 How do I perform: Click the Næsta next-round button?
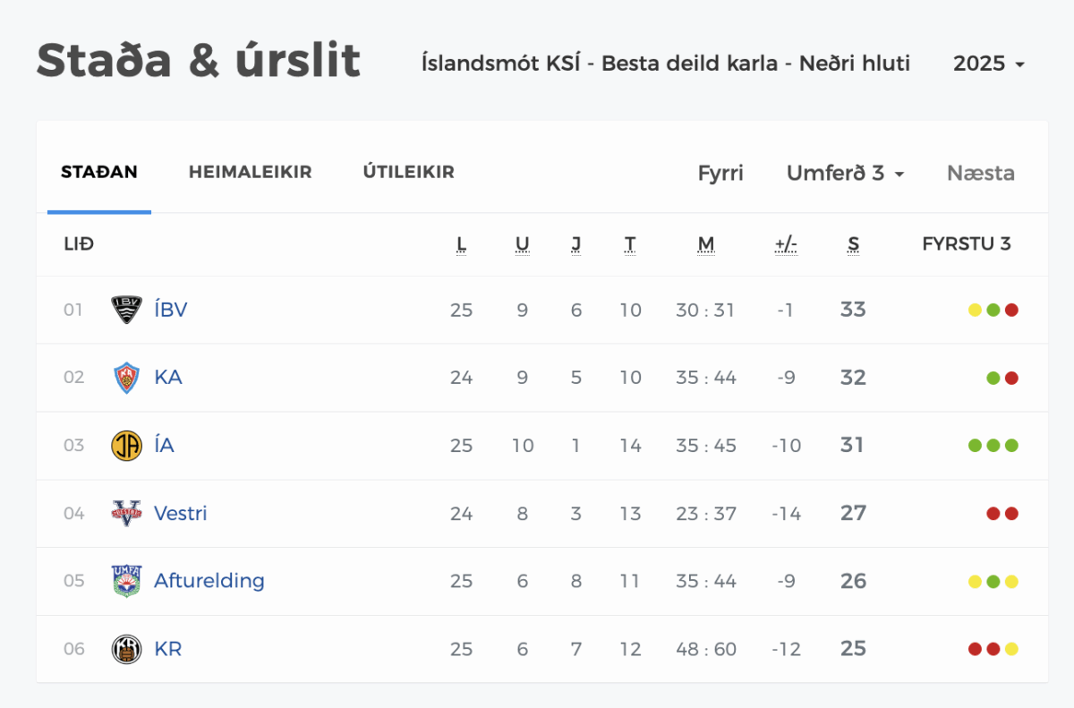click(980, 174)
